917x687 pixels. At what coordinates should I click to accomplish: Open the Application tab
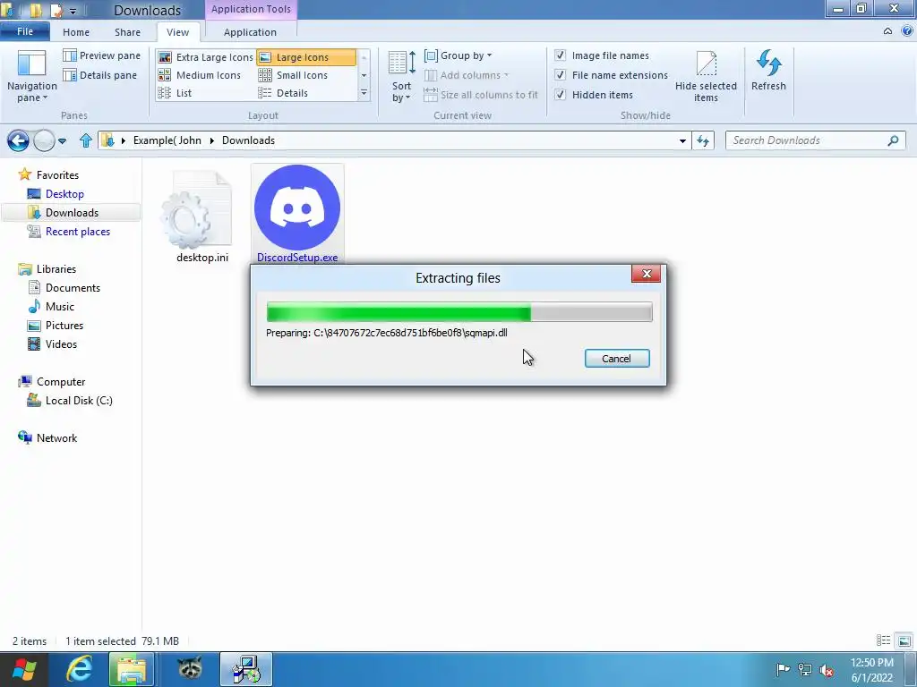(x=250, y=32)
